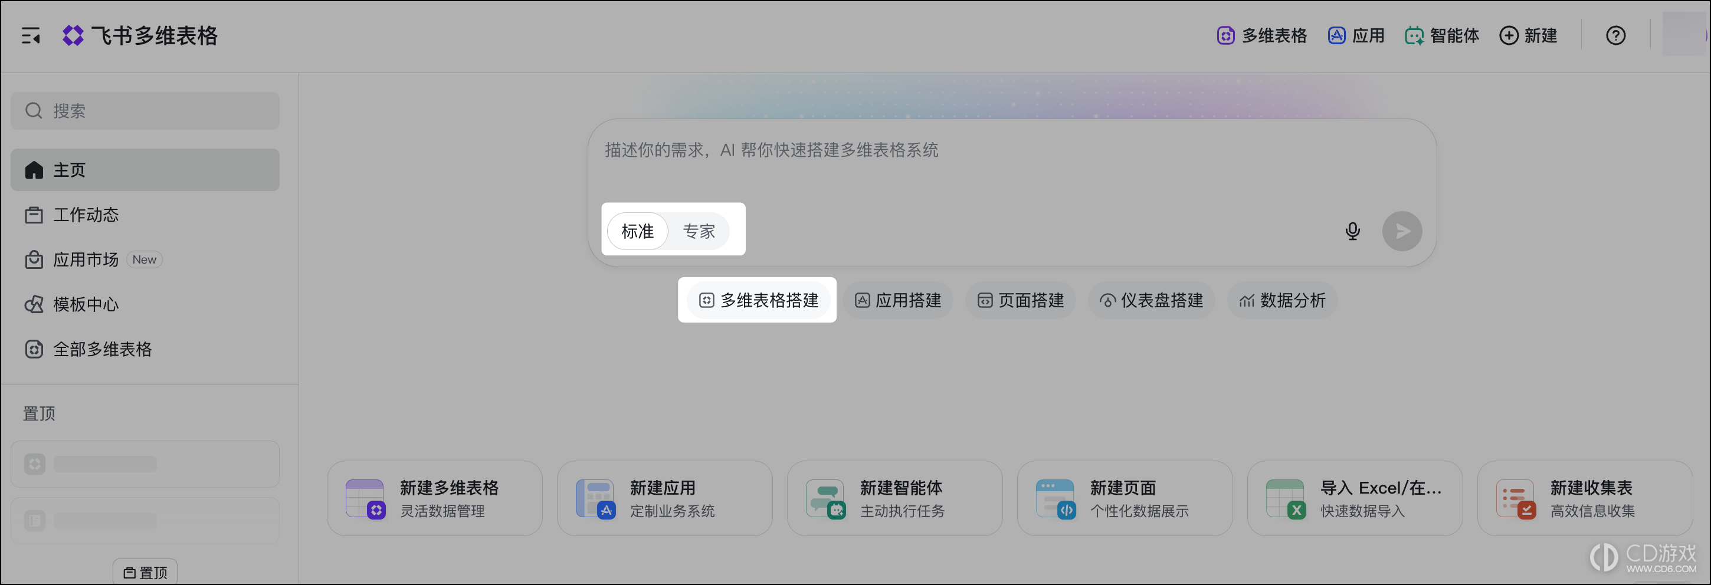Choose 仪表盘搭建 chip
The height and width of the screenshot is (585, 1711).
tap(1152, 301)
